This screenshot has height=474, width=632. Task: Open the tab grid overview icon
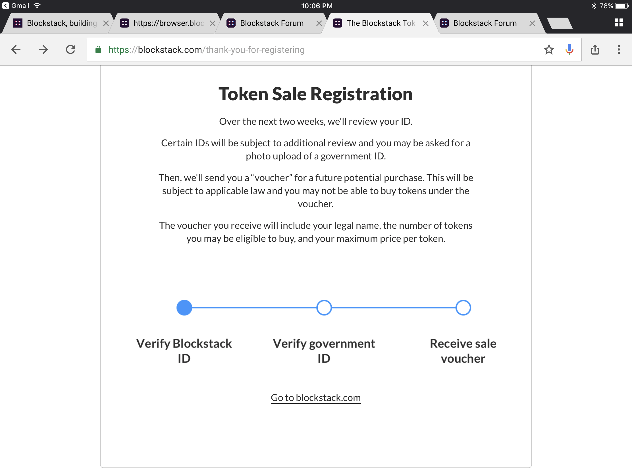(619, 23)
